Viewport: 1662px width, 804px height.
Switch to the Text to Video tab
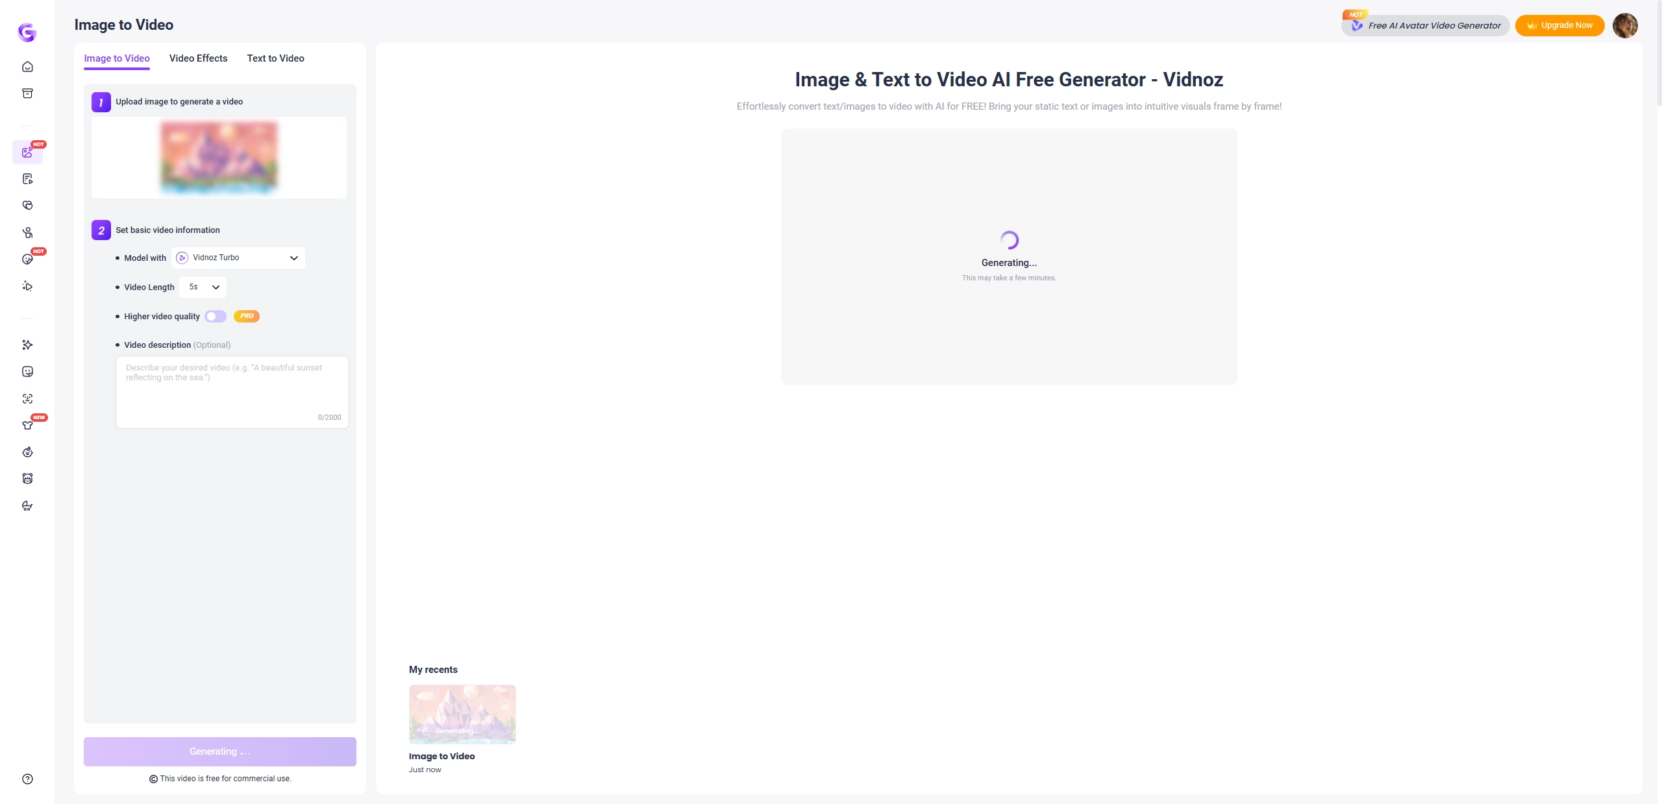coord(275,58)
